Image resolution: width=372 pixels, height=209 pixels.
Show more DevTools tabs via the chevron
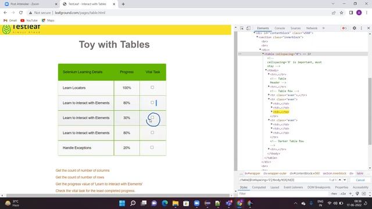[x=323, y=28]
